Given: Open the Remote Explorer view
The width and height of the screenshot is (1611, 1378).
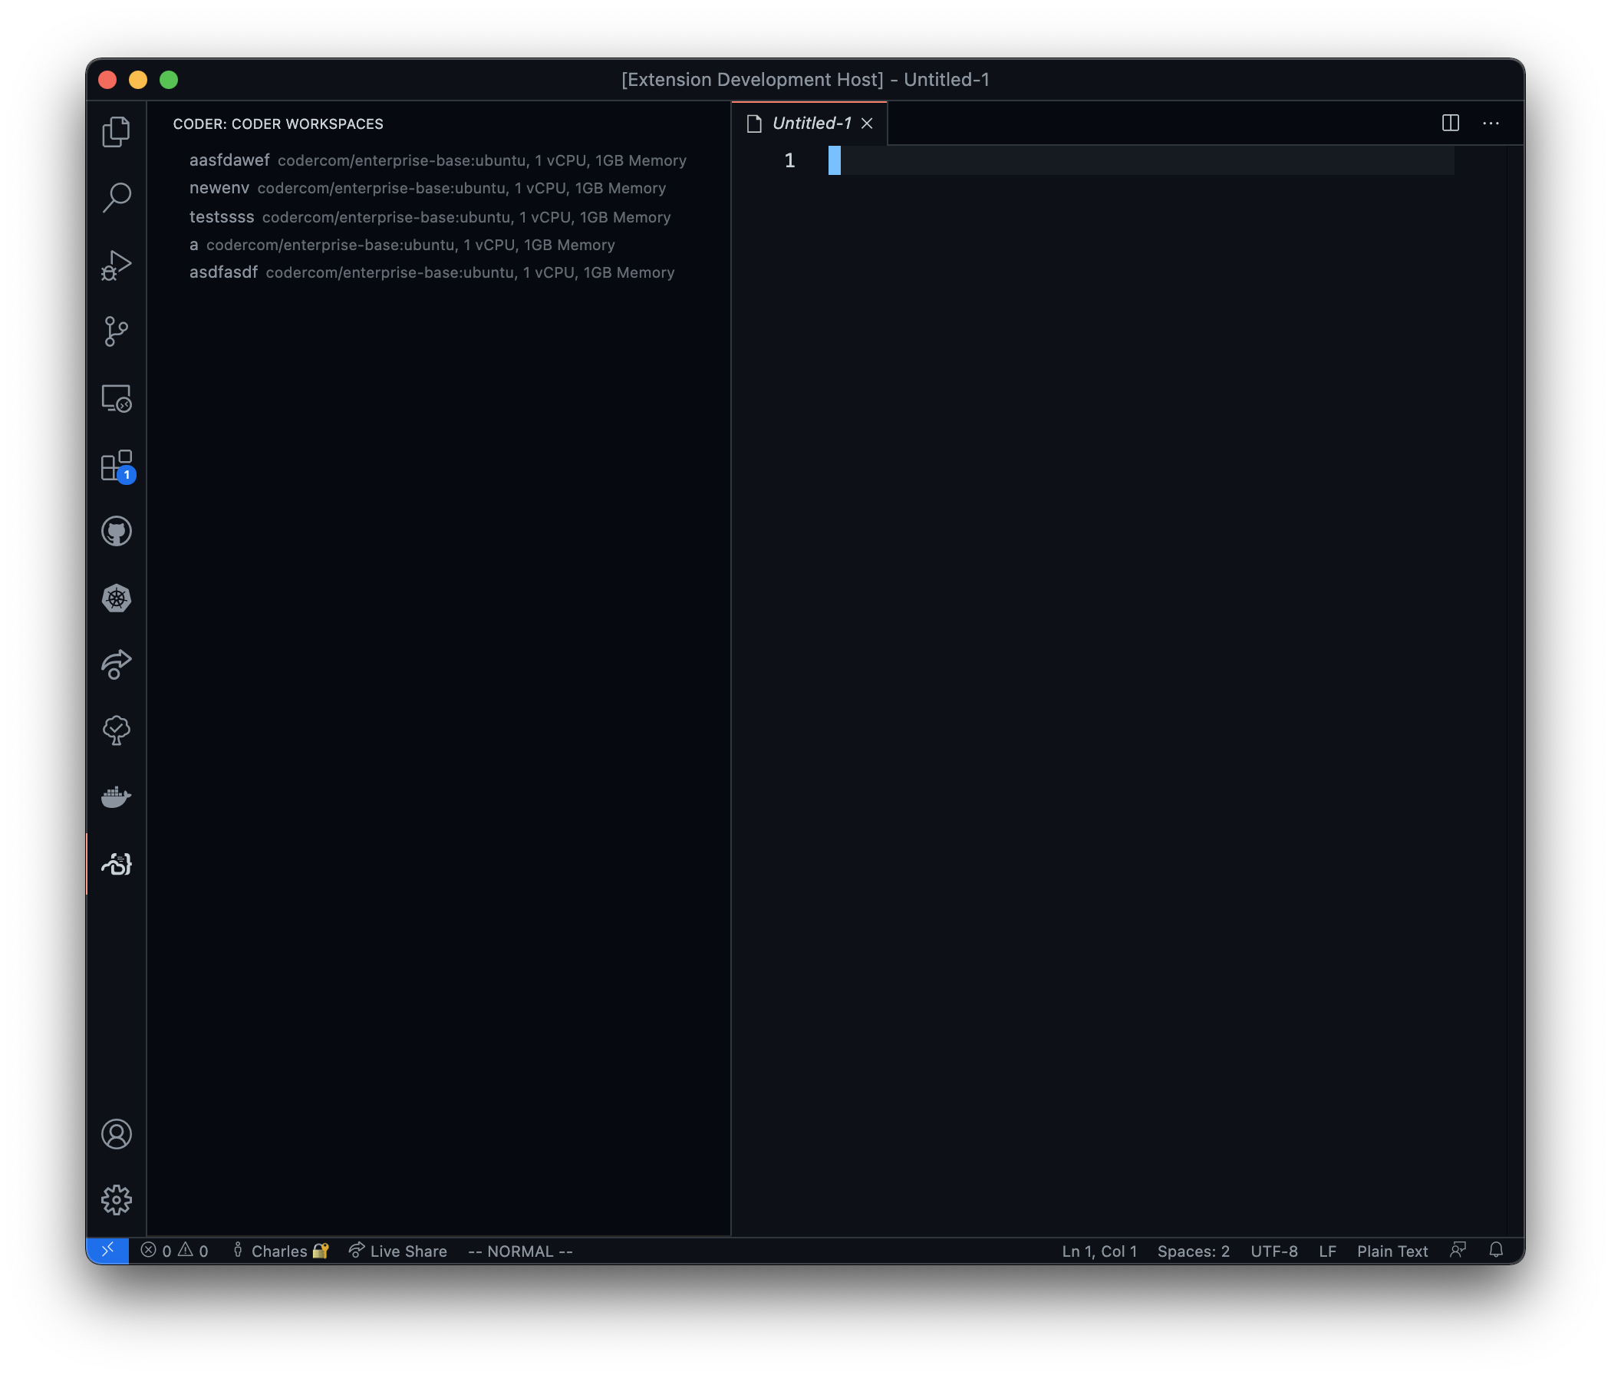Looking at the screenshot, I should pyautogui.click(x=116, y=398).
